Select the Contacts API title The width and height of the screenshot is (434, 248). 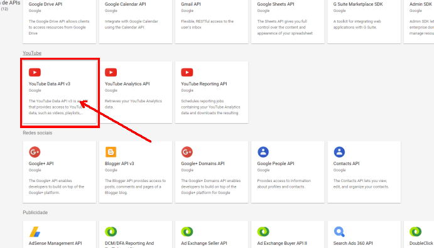pyautogui.click(x=346, y=164)
